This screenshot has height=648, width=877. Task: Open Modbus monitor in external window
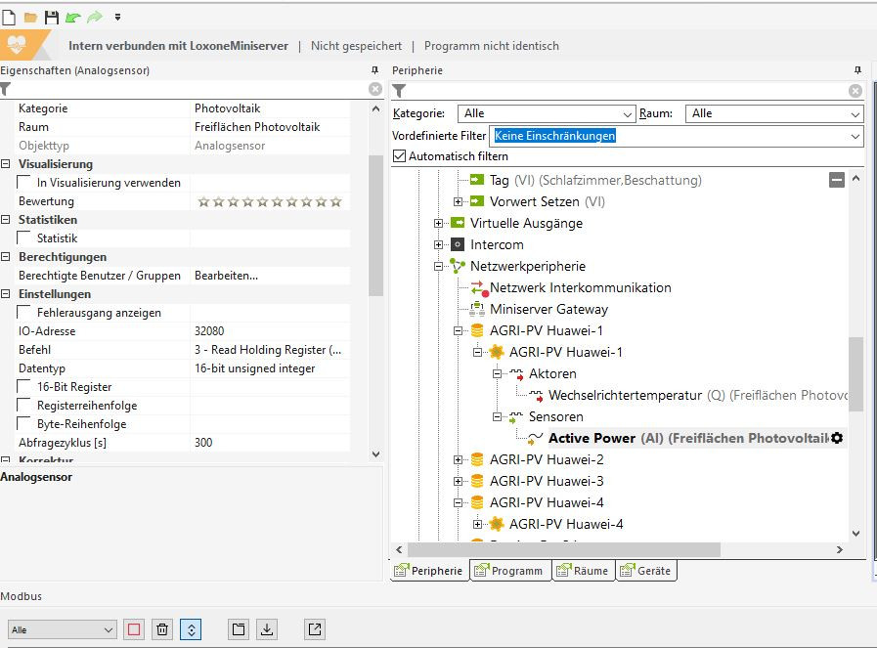click(315, 629)
